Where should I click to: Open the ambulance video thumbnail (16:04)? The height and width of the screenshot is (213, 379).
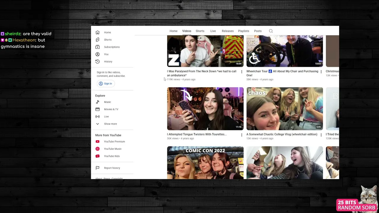tap(205, 51)
